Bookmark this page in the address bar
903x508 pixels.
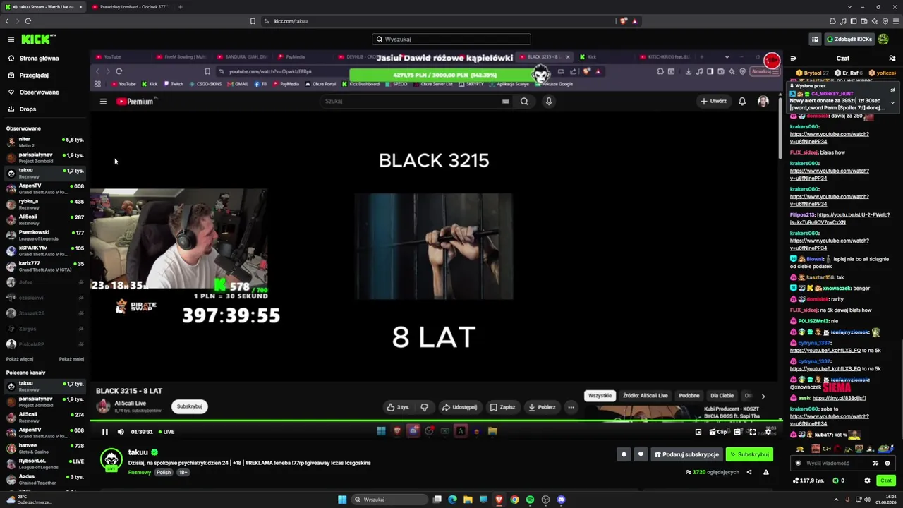pyautogui.click(x=253, y=21)
